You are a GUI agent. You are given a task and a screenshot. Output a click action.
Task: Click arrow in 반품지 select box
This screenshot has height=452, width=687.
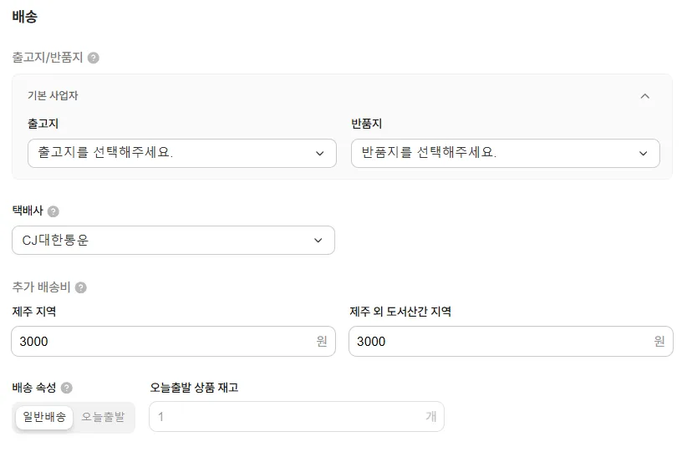point(644,153)
